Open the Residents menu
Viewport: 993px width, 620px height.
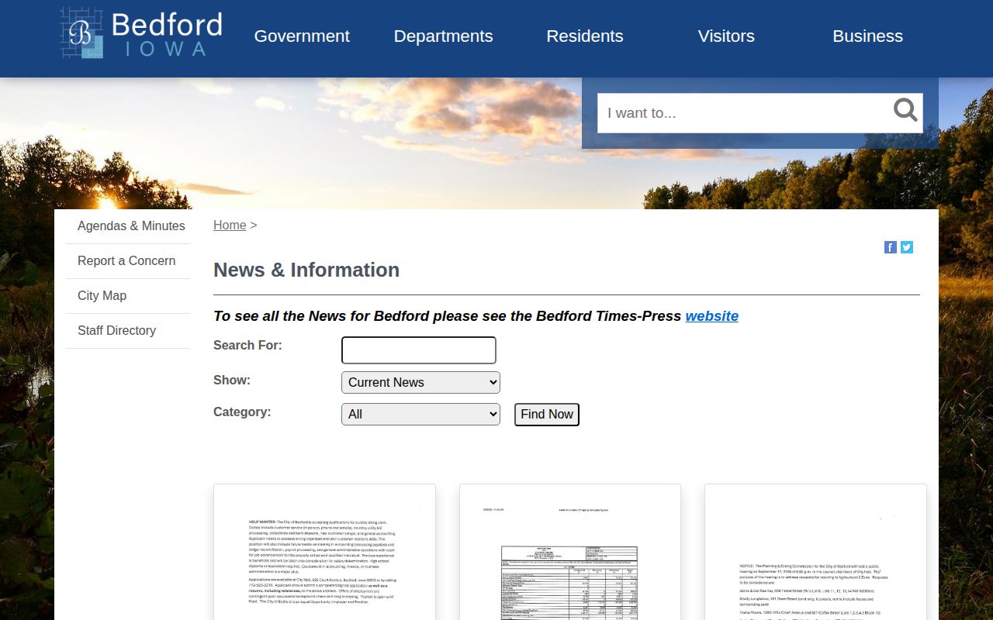[585, 36]
